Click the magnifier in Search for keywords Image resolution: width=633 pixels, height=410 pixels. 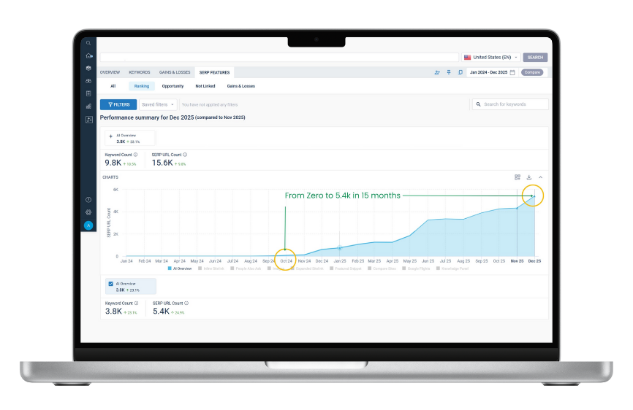point(478,104)
